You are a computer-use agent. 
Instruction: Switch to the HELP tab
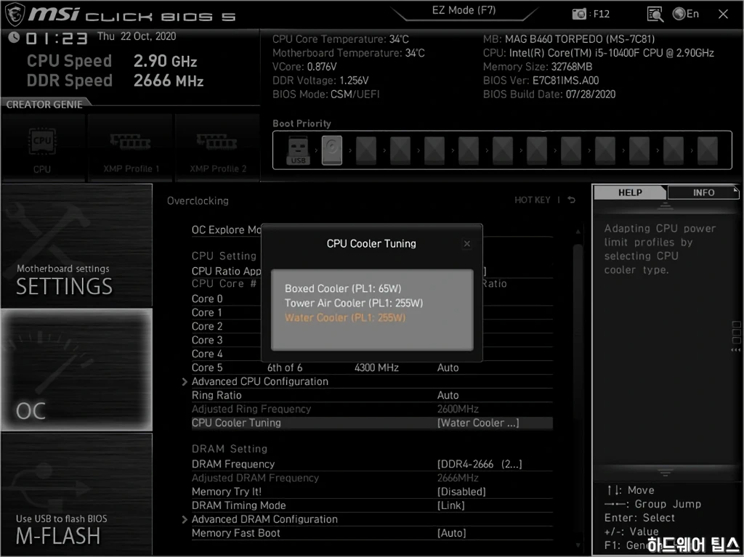click(x=630, y=192)
